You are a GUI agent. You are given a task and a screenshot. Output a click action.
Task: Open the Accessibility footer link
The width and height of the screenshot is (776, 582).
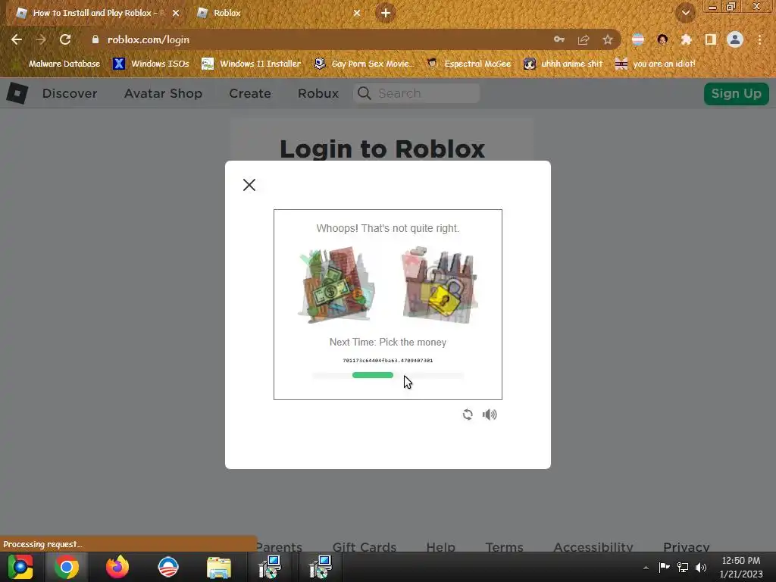pos(593,546)
